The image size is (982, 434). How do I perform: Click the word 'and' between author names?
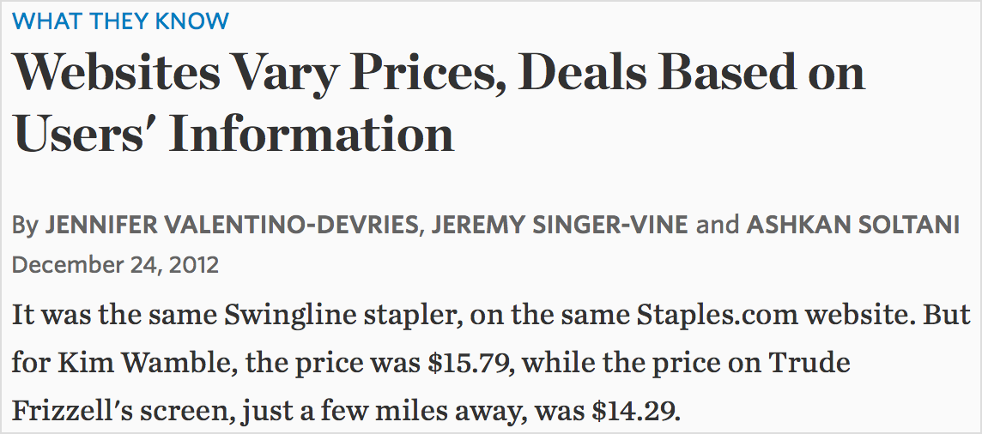717,226
